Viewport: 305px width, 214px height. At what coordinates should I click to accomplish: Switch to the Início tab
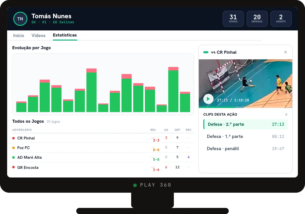19,35
